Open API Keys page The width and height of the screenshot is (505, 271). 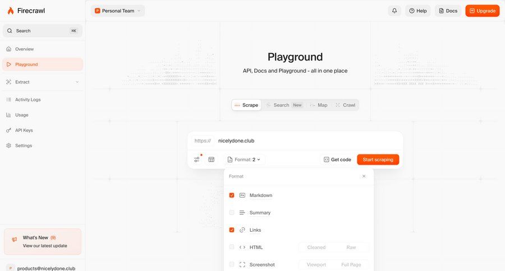[24, 130]
